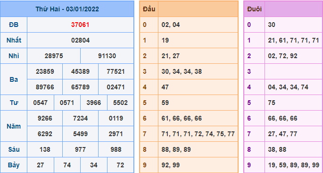
Task: Select fifth prize number 2971
Action: [116, 134]
